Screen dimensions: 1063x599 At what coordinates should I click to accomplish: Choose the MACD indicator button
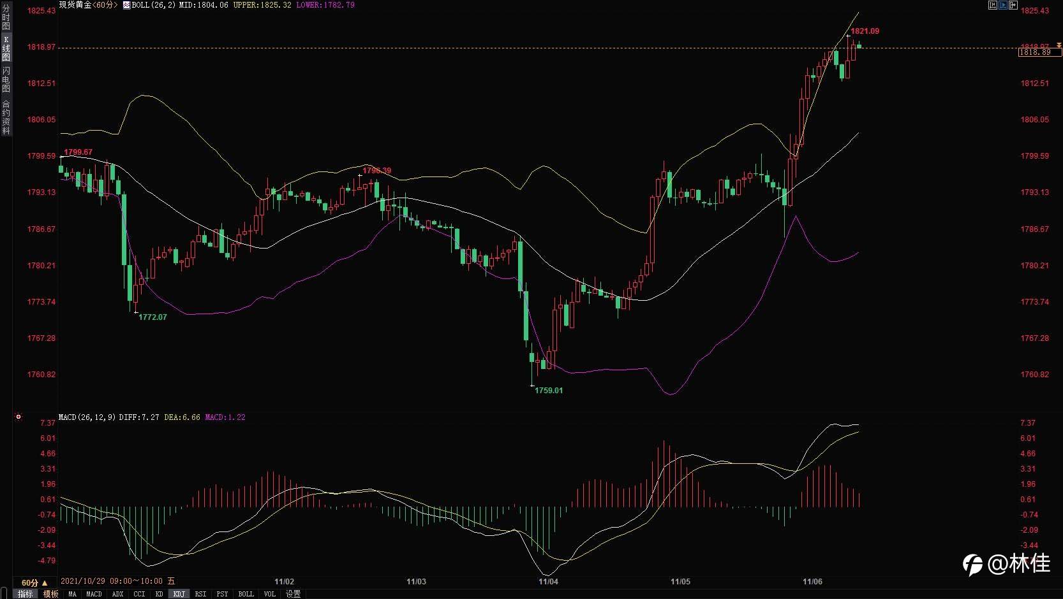point(94,594)
